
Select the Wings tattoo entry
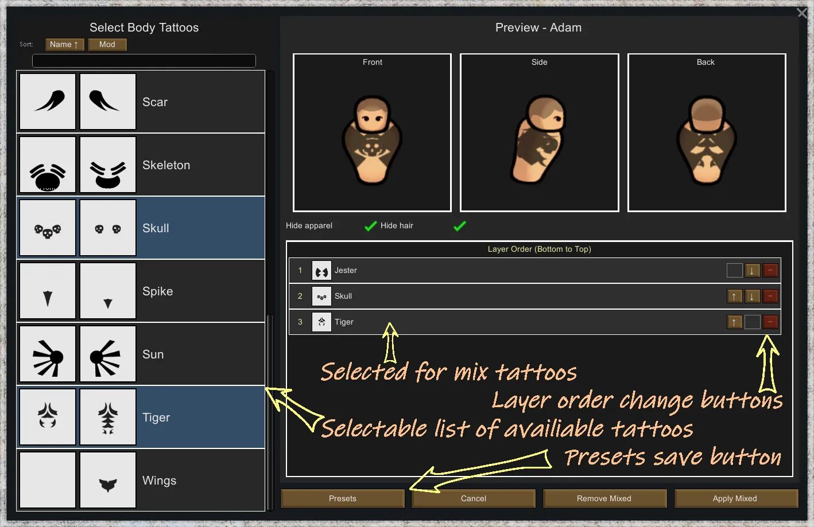tap(141, 480)
